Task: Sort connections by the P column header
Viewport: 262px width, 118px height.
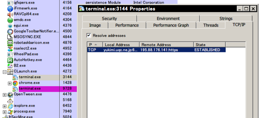Action: 95,45
